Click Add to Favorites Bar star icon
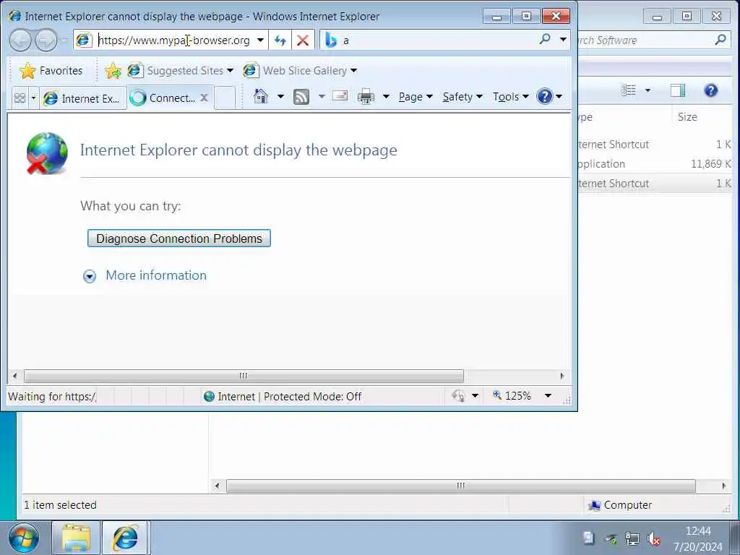 point(113,71)
